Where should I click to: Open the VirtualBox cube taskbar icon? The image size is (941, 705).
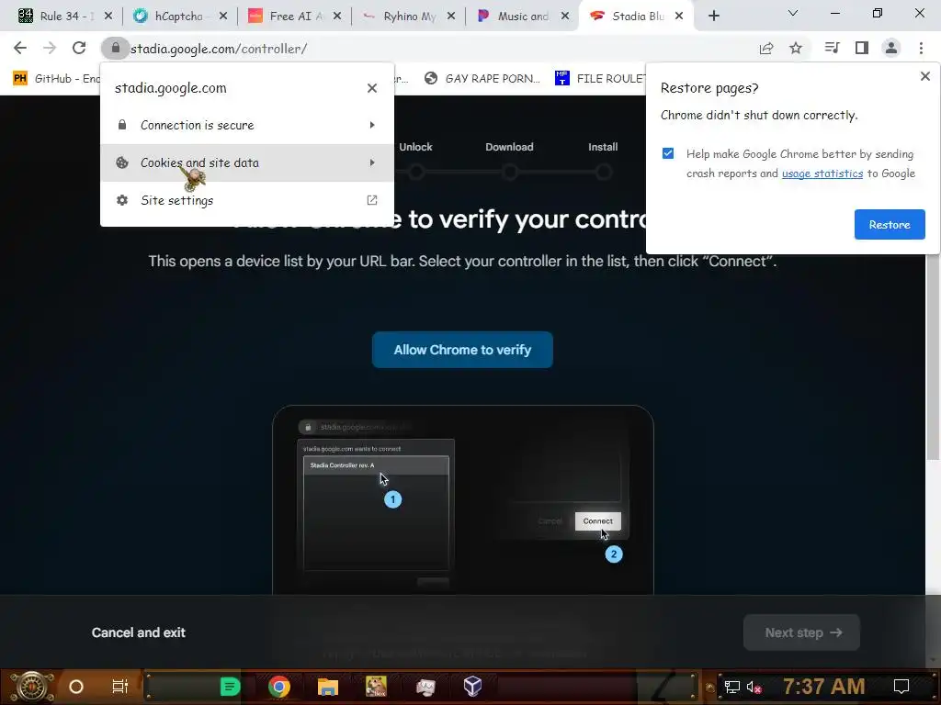click(473, 687)
